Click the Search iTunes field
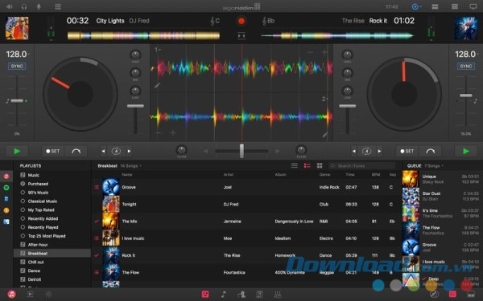The width and height of the screenshot is (483, 301). click(x=361, y=166)
